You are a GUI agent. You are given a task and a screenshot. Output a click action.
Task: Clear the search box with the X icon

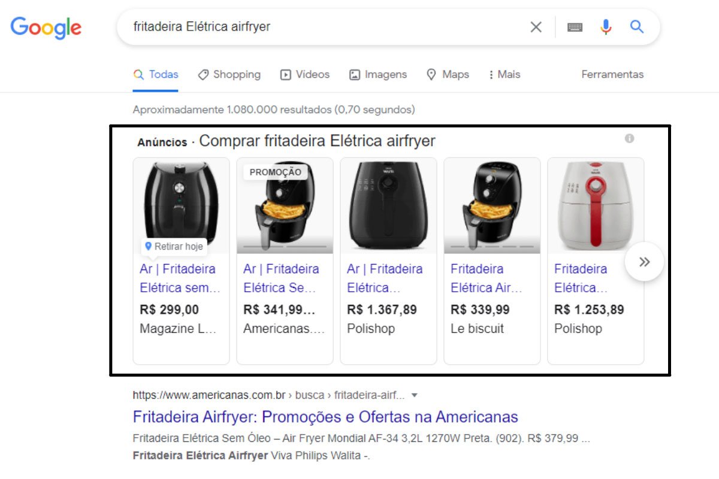pyautogui.click(x=536, y=27)
